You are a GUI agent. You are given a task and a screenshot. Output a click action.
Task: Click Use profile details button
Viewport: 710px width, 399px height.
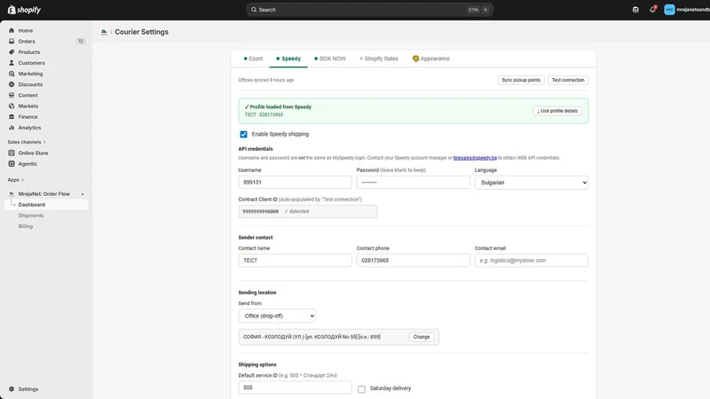[557, 111]
